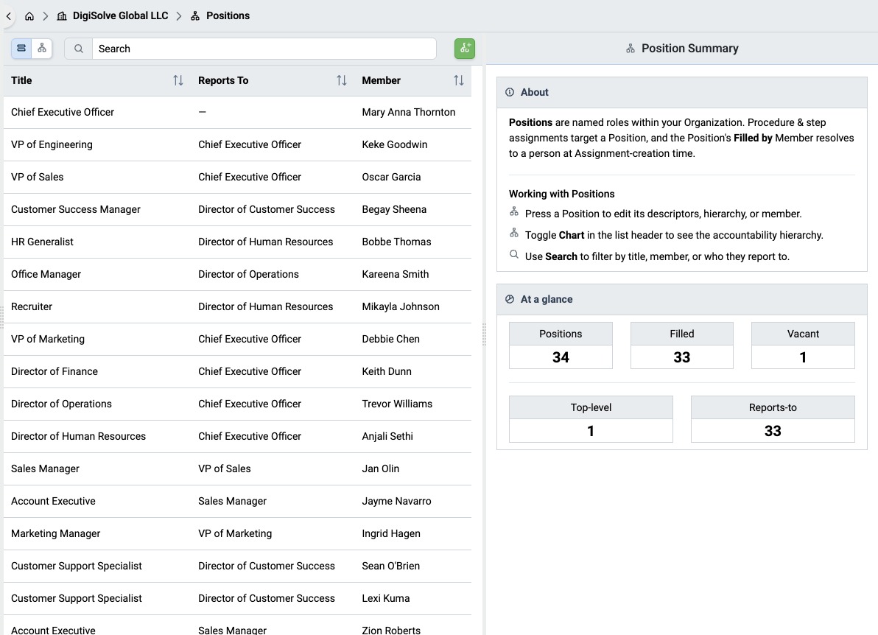Select the VP of Sales title
The width and height of the screenshot is (878, 635).
pyautogui.click(x=37, y=177)
